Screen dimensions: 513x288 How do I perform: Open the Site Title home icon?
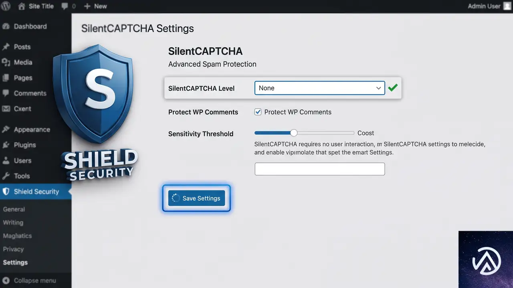[x=22, y=6]
